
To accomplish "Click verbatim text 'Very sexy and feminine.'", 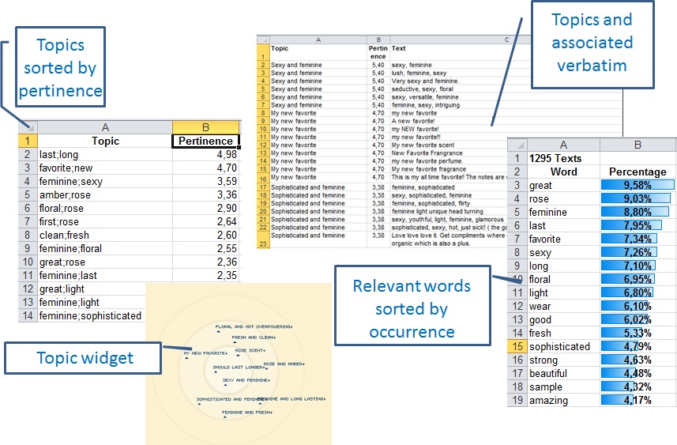I will coord(425,81).
